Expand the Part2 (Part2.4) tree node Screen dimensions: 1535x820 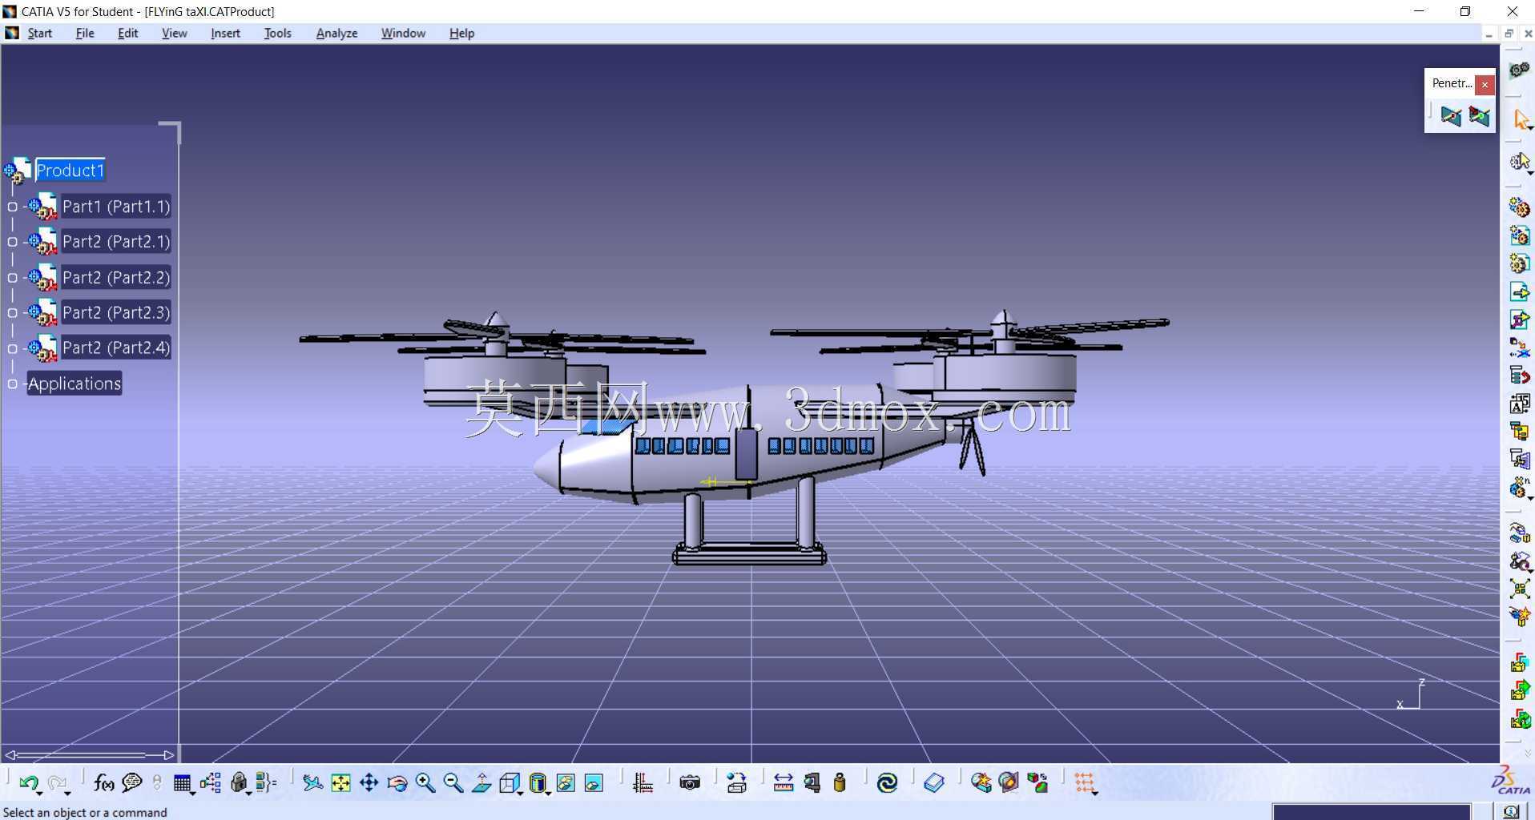12,348
